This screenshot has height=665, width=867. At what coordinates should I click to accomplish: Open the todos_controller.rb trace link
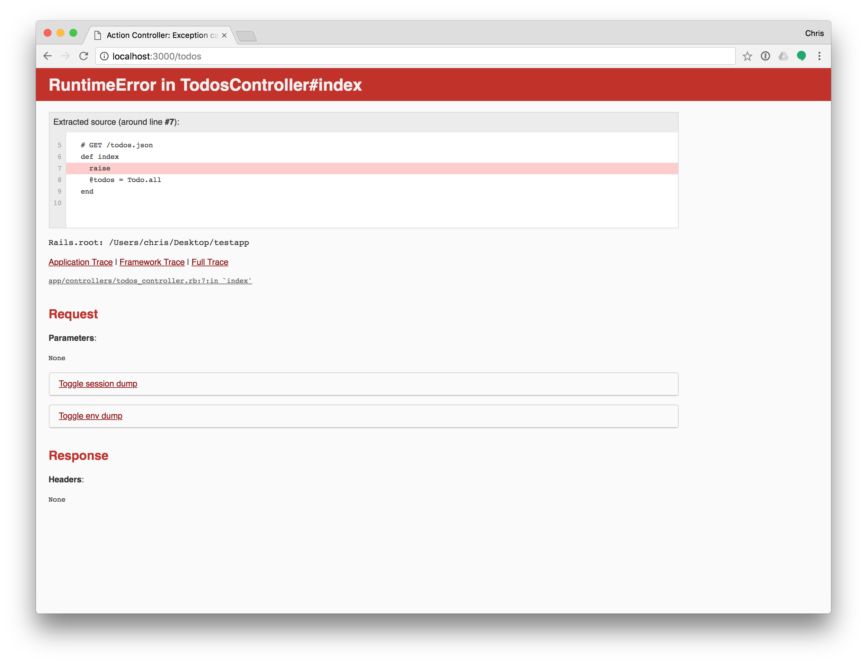(x=149, y=280)
